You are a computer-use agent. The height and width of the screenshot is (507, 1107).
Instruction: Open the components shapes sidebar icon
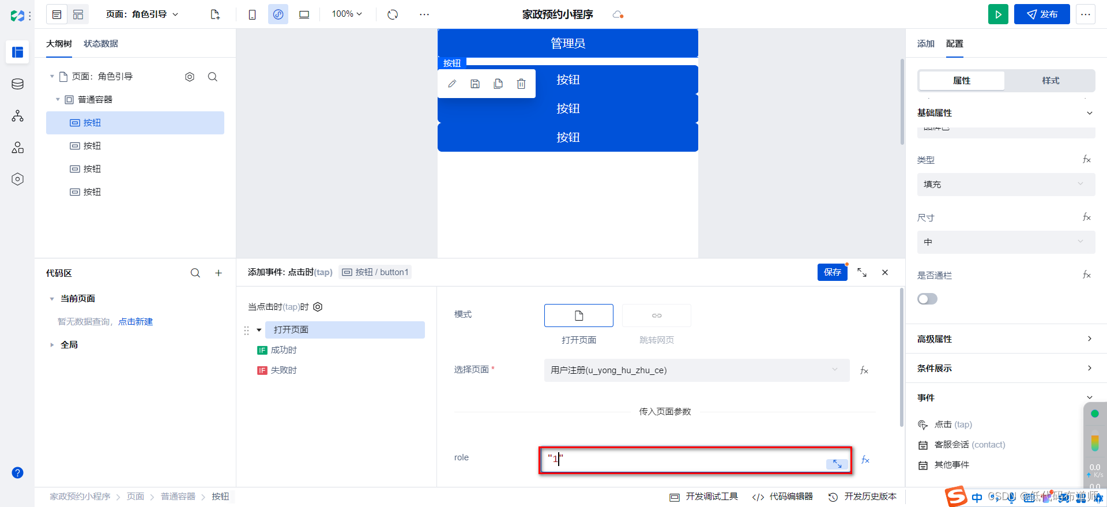(x=17, y=148)
